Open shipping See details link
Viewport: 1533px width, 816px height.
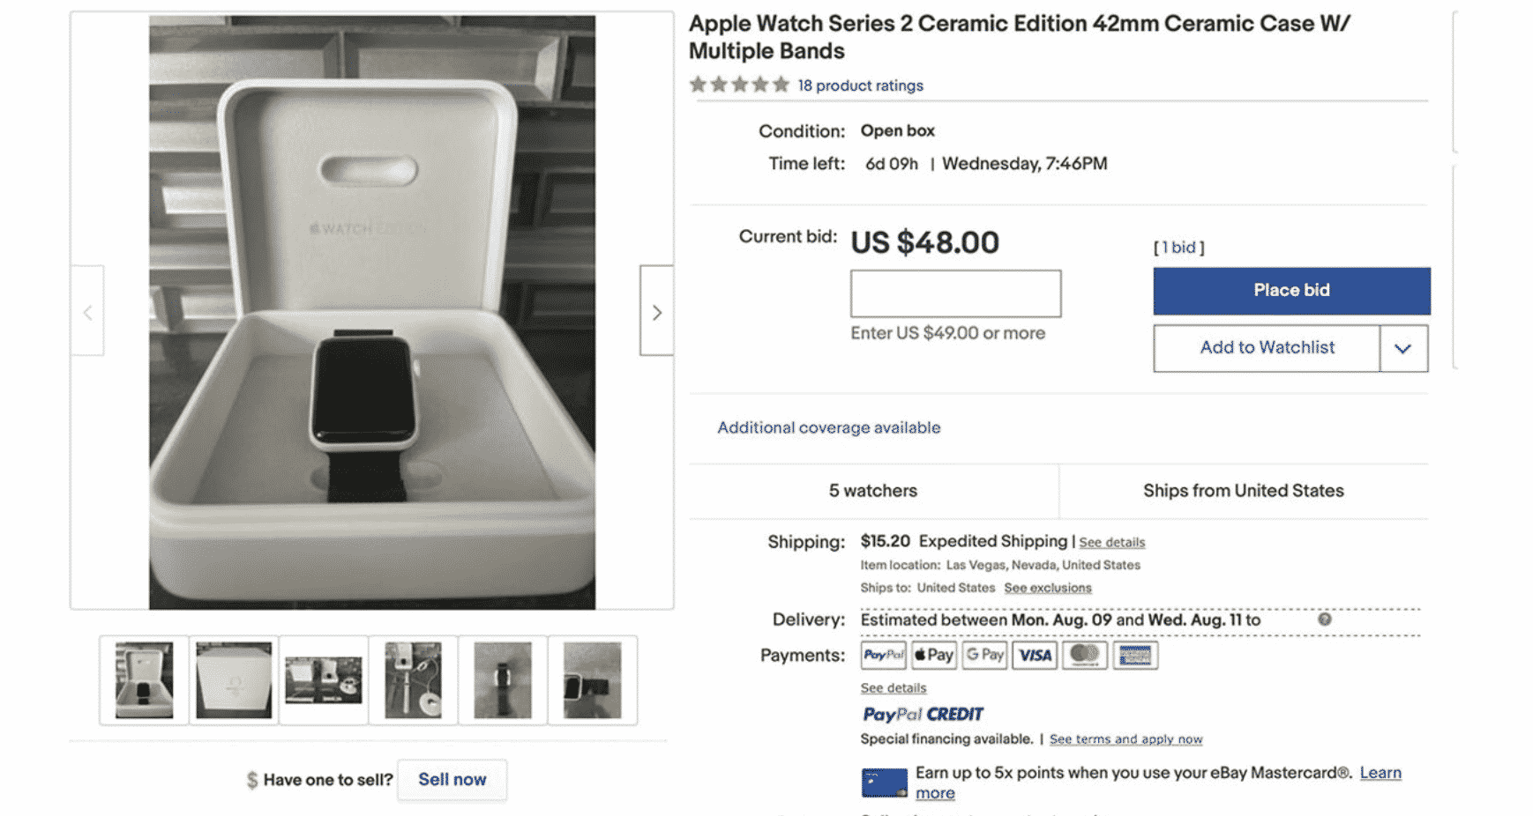pos(1111,543)
